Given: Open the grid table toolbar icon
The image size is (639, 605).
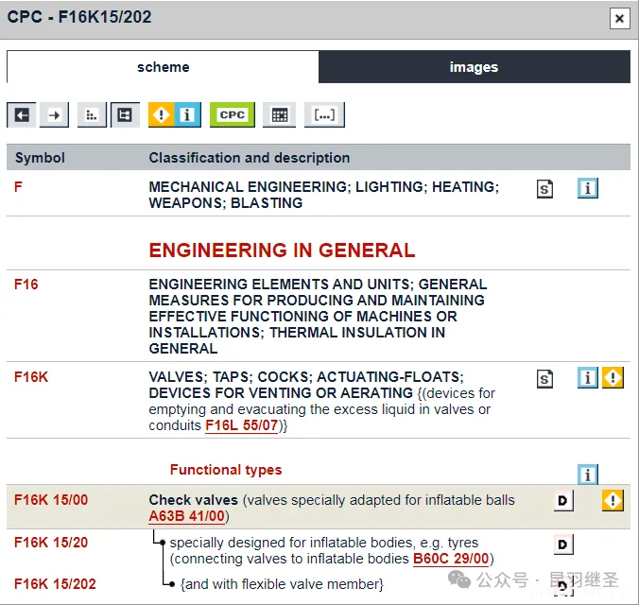Looking at the screenshot, I should (280, 115).
